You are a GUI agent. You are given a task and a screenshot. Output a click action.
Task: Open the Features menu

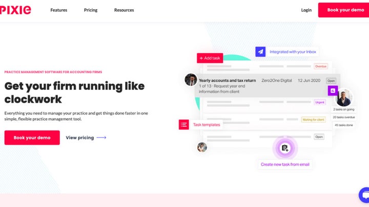[59, 10]
